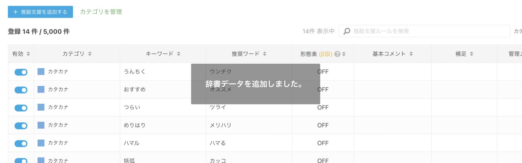Image resolution: width=522 pixels, height=163 pixels.
Task: Disable the toggle for the おすすめ row
Action: click(21, 90)
